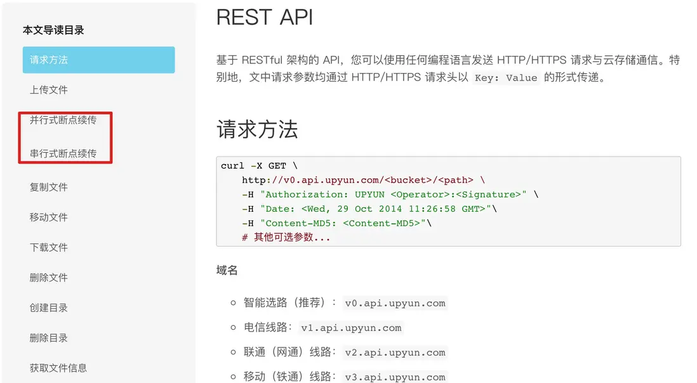The image size is (697, 383).
Task: Click the v3.api.upyun.com 移动 domain
Action: click(x=395, y=377)
